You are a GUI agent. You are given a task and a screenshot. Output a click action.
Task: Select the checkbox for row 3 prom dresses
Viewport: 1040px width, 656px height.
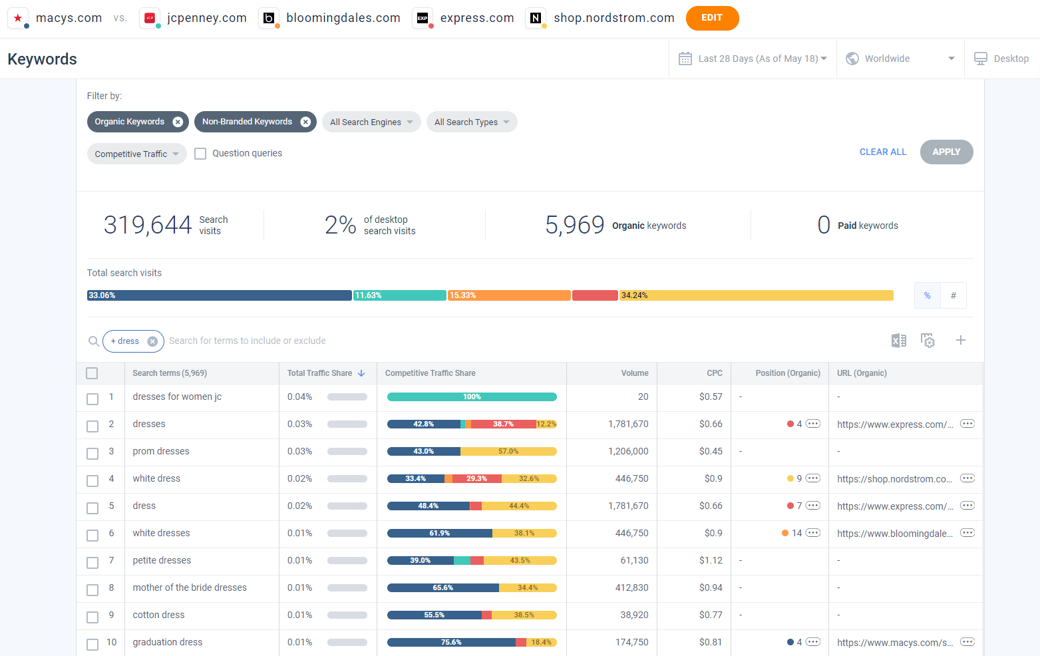click(92, 453)
